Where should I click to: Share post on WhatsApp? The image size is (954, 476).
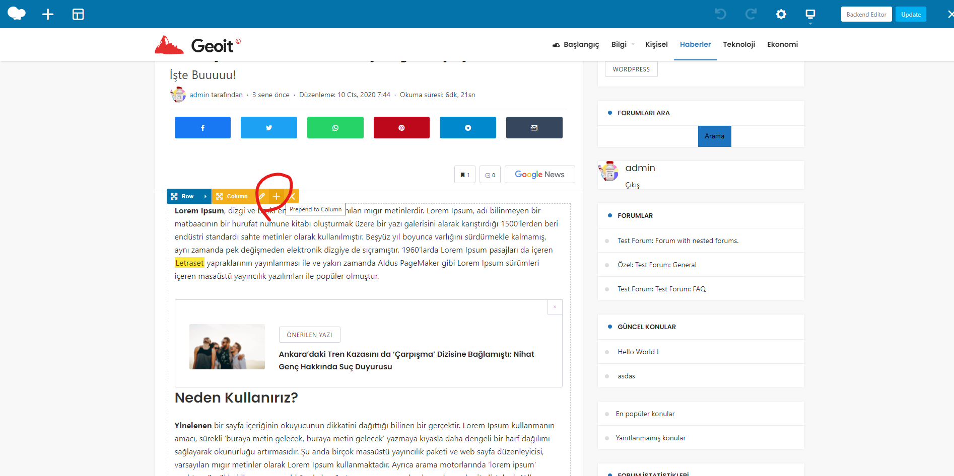pyautogui.click(x=335, y=128)
